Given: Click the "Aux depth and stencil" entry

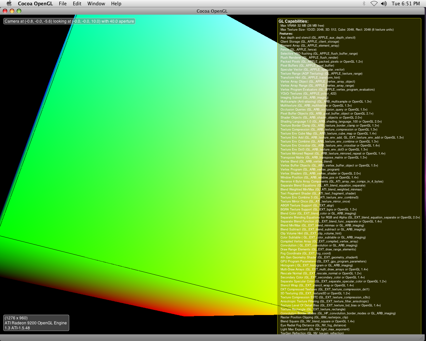Looking at the screenshot, I should [x=318, y=38].
